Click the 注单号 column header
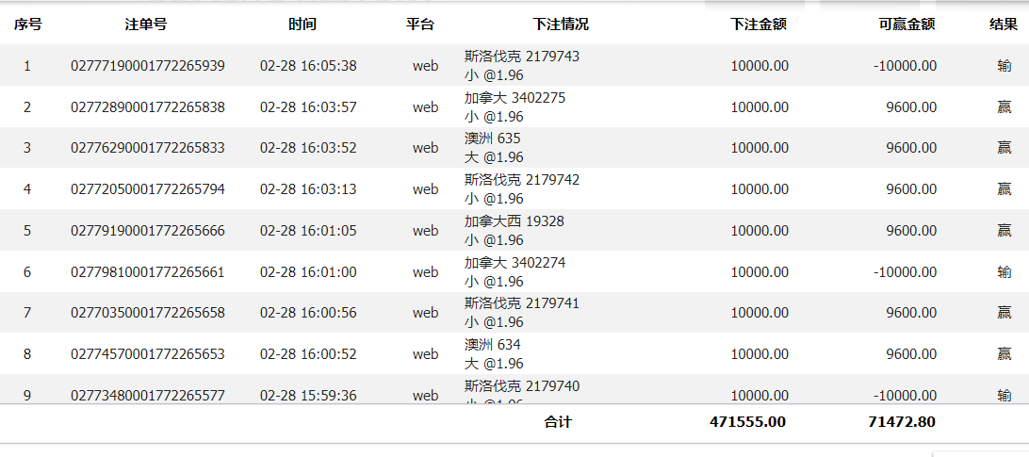The image size is (1029, 457). click(x=146, y=24)
